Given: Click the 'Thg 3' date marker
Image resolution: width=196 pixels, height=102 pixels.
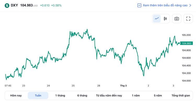Looking at the screenshot, I should (123, 86).
